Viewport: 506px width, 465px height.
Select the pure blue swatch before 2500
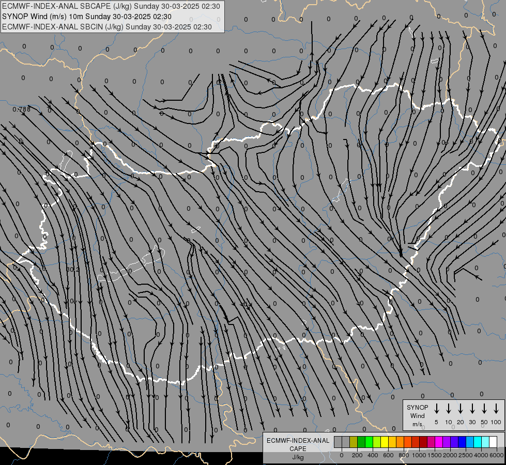pyautogui.click(x=462, y=442)
